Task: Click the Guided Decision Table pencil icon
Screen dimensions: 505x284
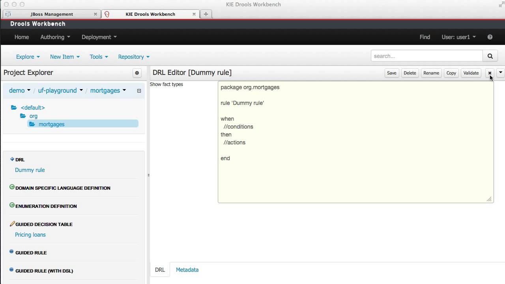Action: click(x=12, y=224)
